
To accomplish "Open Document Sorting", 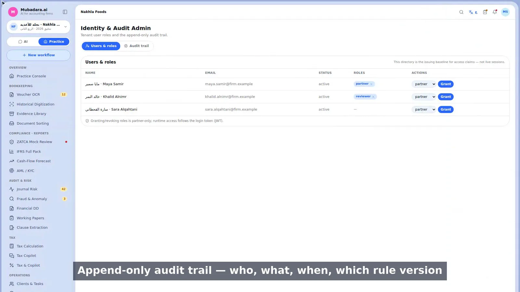I will click(x=38, y=123).
